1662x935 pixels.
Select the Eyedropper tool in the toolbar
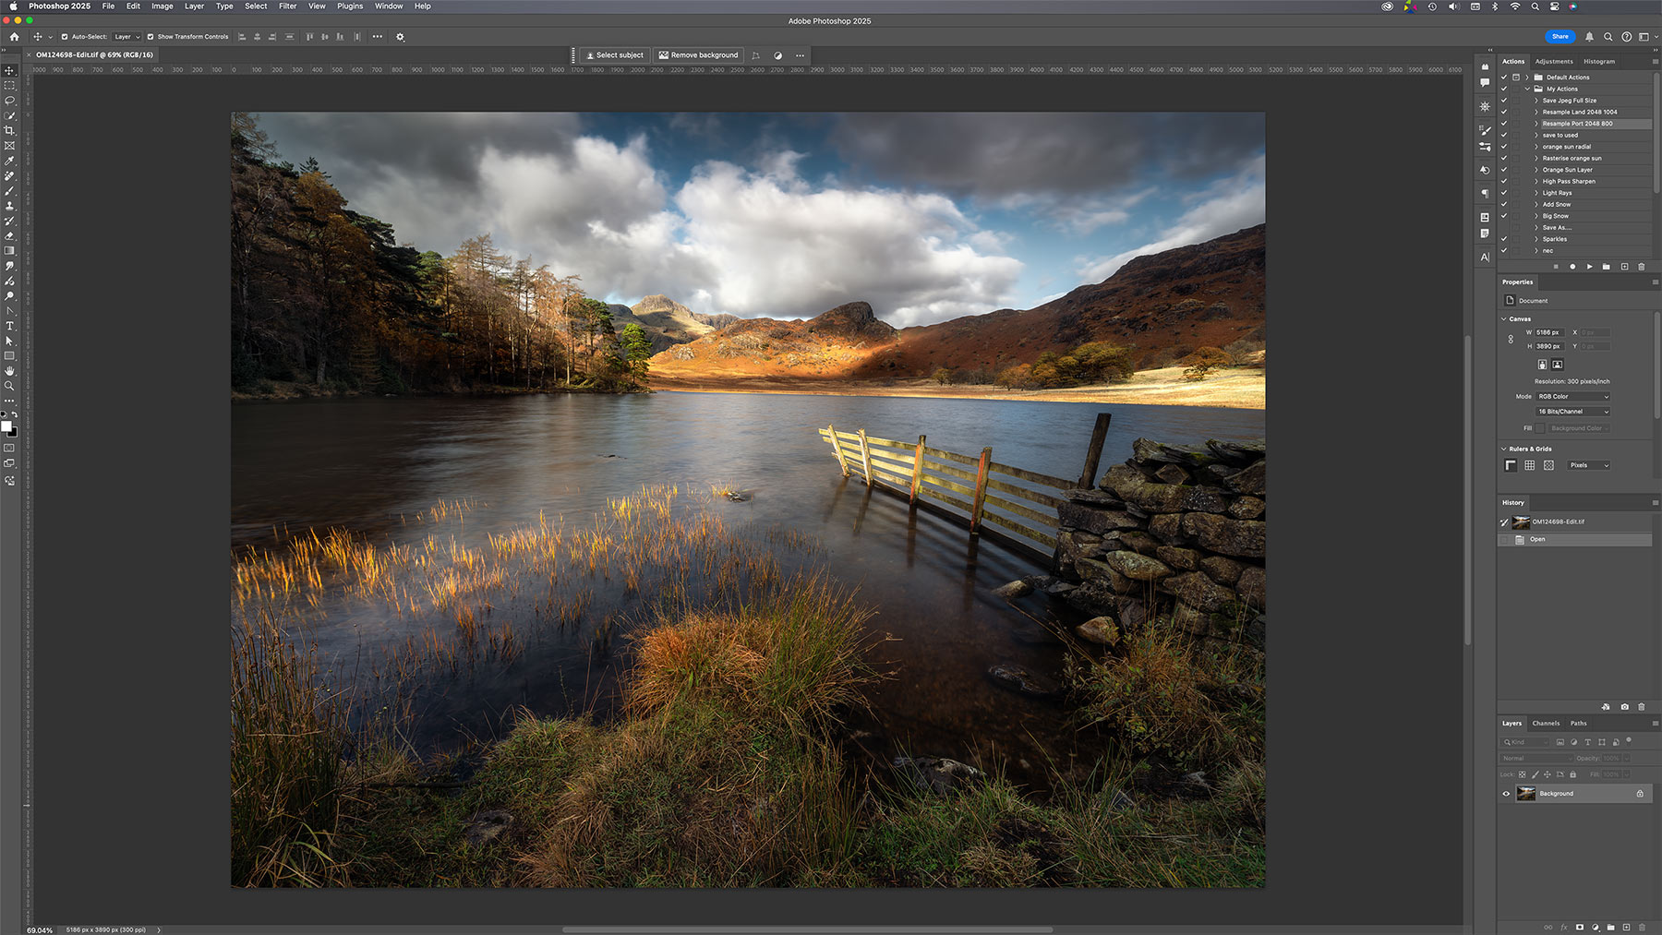pyautogui.click(x=10, y=161)
